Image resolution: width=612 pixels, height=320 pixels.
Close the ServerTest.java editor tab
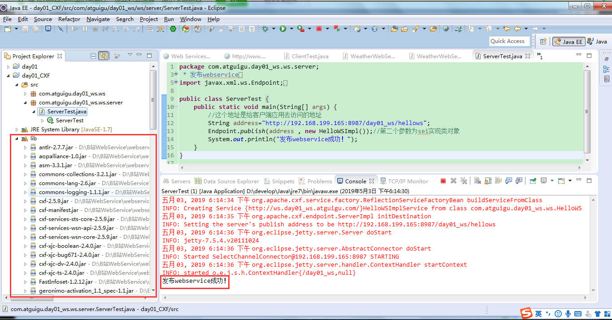[x=528, y=56]
